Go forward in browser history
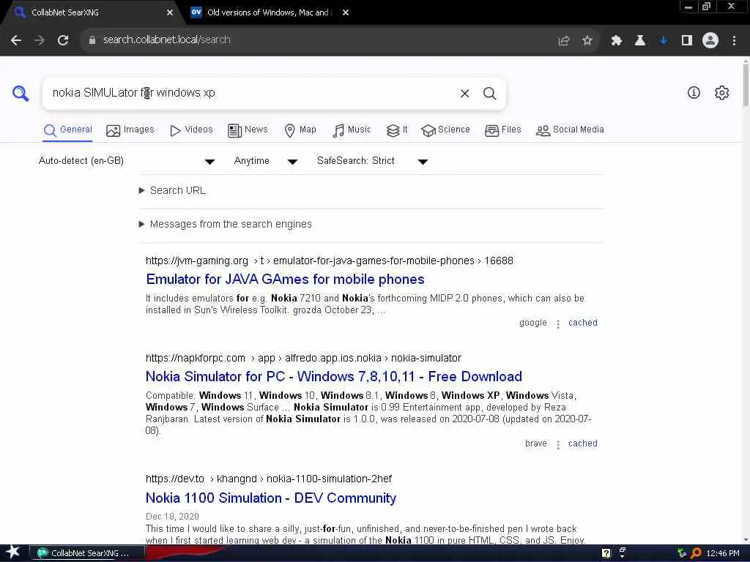750x562 pixels. 40,40
